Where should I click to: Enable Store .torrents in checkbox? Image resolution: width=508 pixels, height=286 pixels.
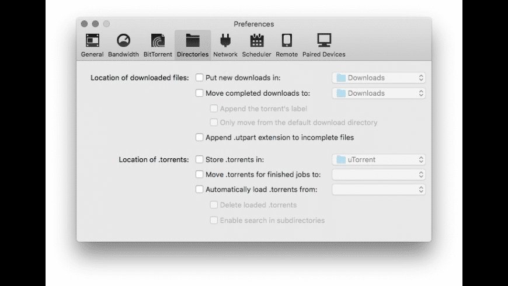pos(199,159)
